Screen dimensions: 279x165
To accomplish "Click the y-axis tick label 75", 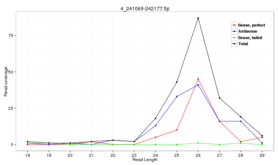I will pyautogui.click(x=11, y=36).
